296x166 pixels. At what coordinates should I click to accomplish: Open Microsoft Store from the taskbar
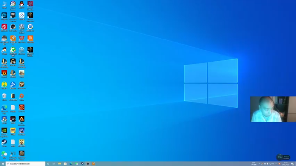tap(65, 164)
